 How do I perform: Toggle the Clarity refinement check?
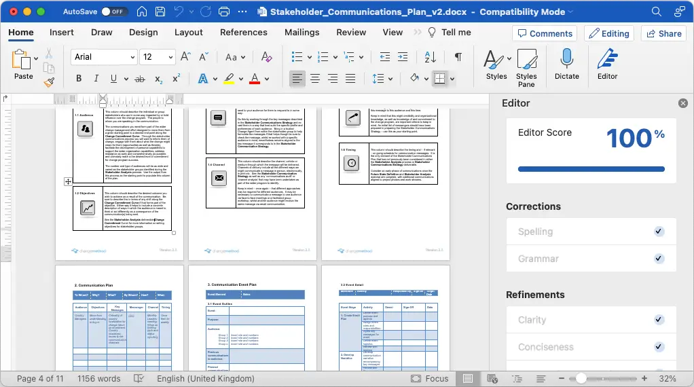659,319
